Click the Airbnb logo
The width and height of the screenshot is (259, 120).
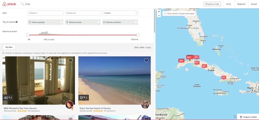[9, 4]
